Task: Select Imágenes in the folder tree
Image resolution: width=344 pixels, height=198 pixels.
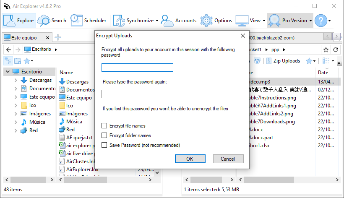Action: 40,114
